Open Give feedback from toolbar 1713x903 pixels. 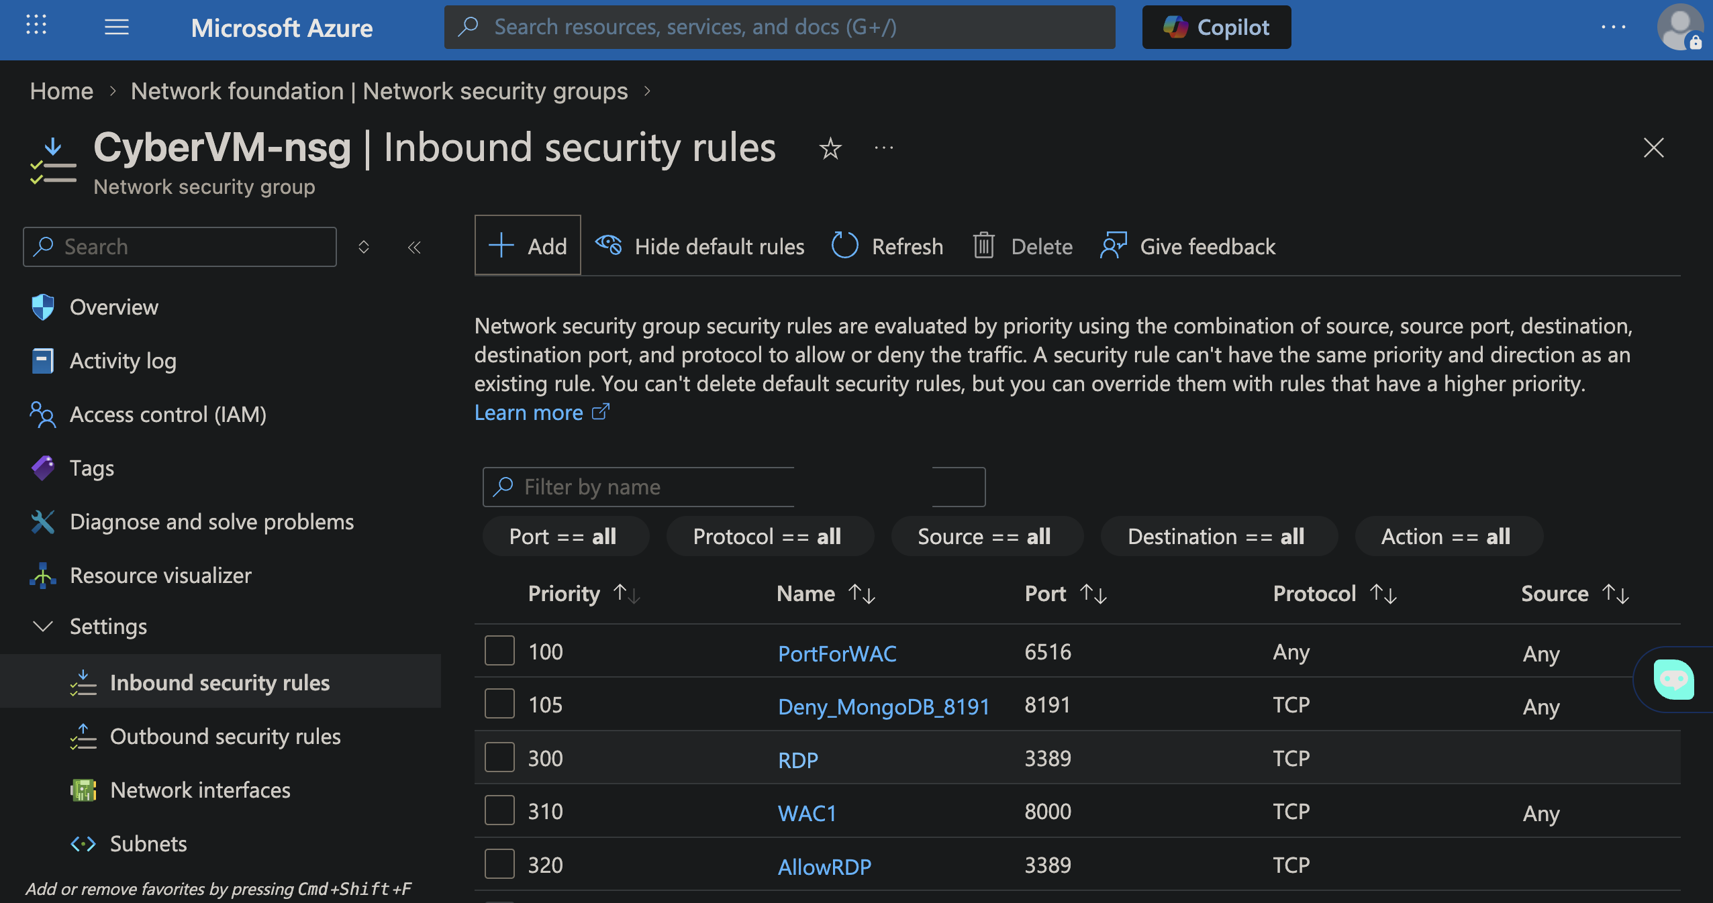pos(1187,246)
